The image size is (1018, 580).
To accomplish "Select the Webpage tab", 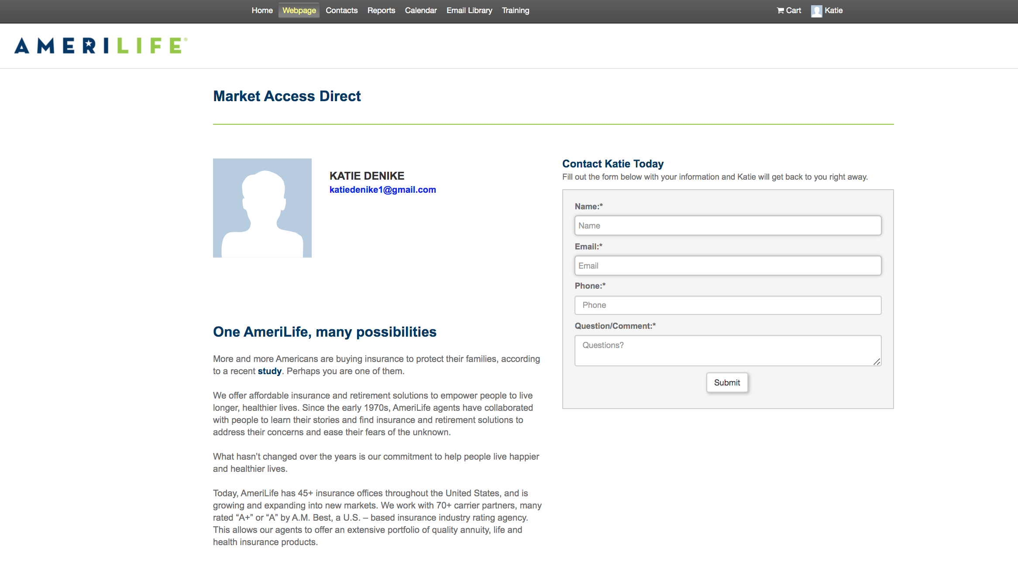I will click(299, 10).
